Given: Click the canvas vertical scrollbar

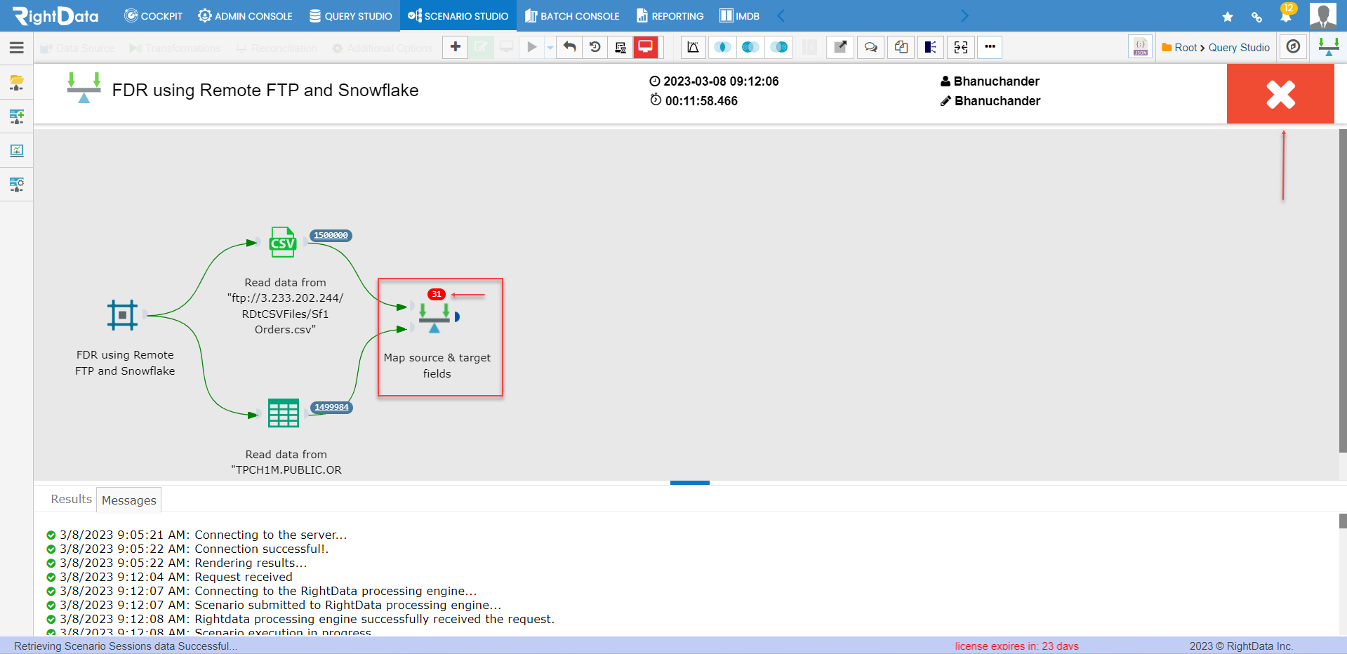Looking at the screenshot, I should (x=1343, y=290).
